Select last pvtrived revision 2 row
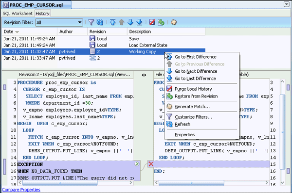This screenshot has width=292, height=193. tap(104, 58)
